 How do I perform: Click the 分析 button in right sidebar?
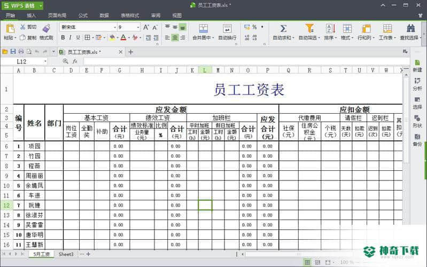point(417,85)
